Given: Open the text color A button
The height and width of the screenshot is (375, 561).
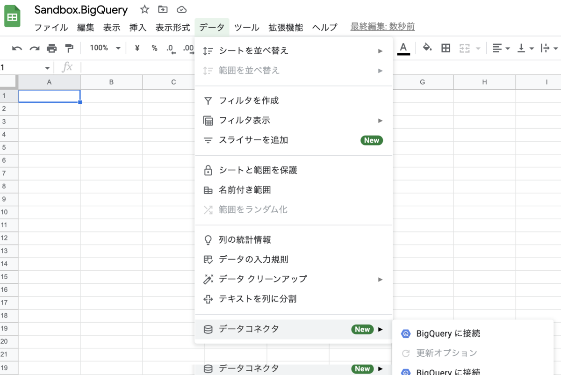Looking at the screenshot, I should tap(403, 48).
